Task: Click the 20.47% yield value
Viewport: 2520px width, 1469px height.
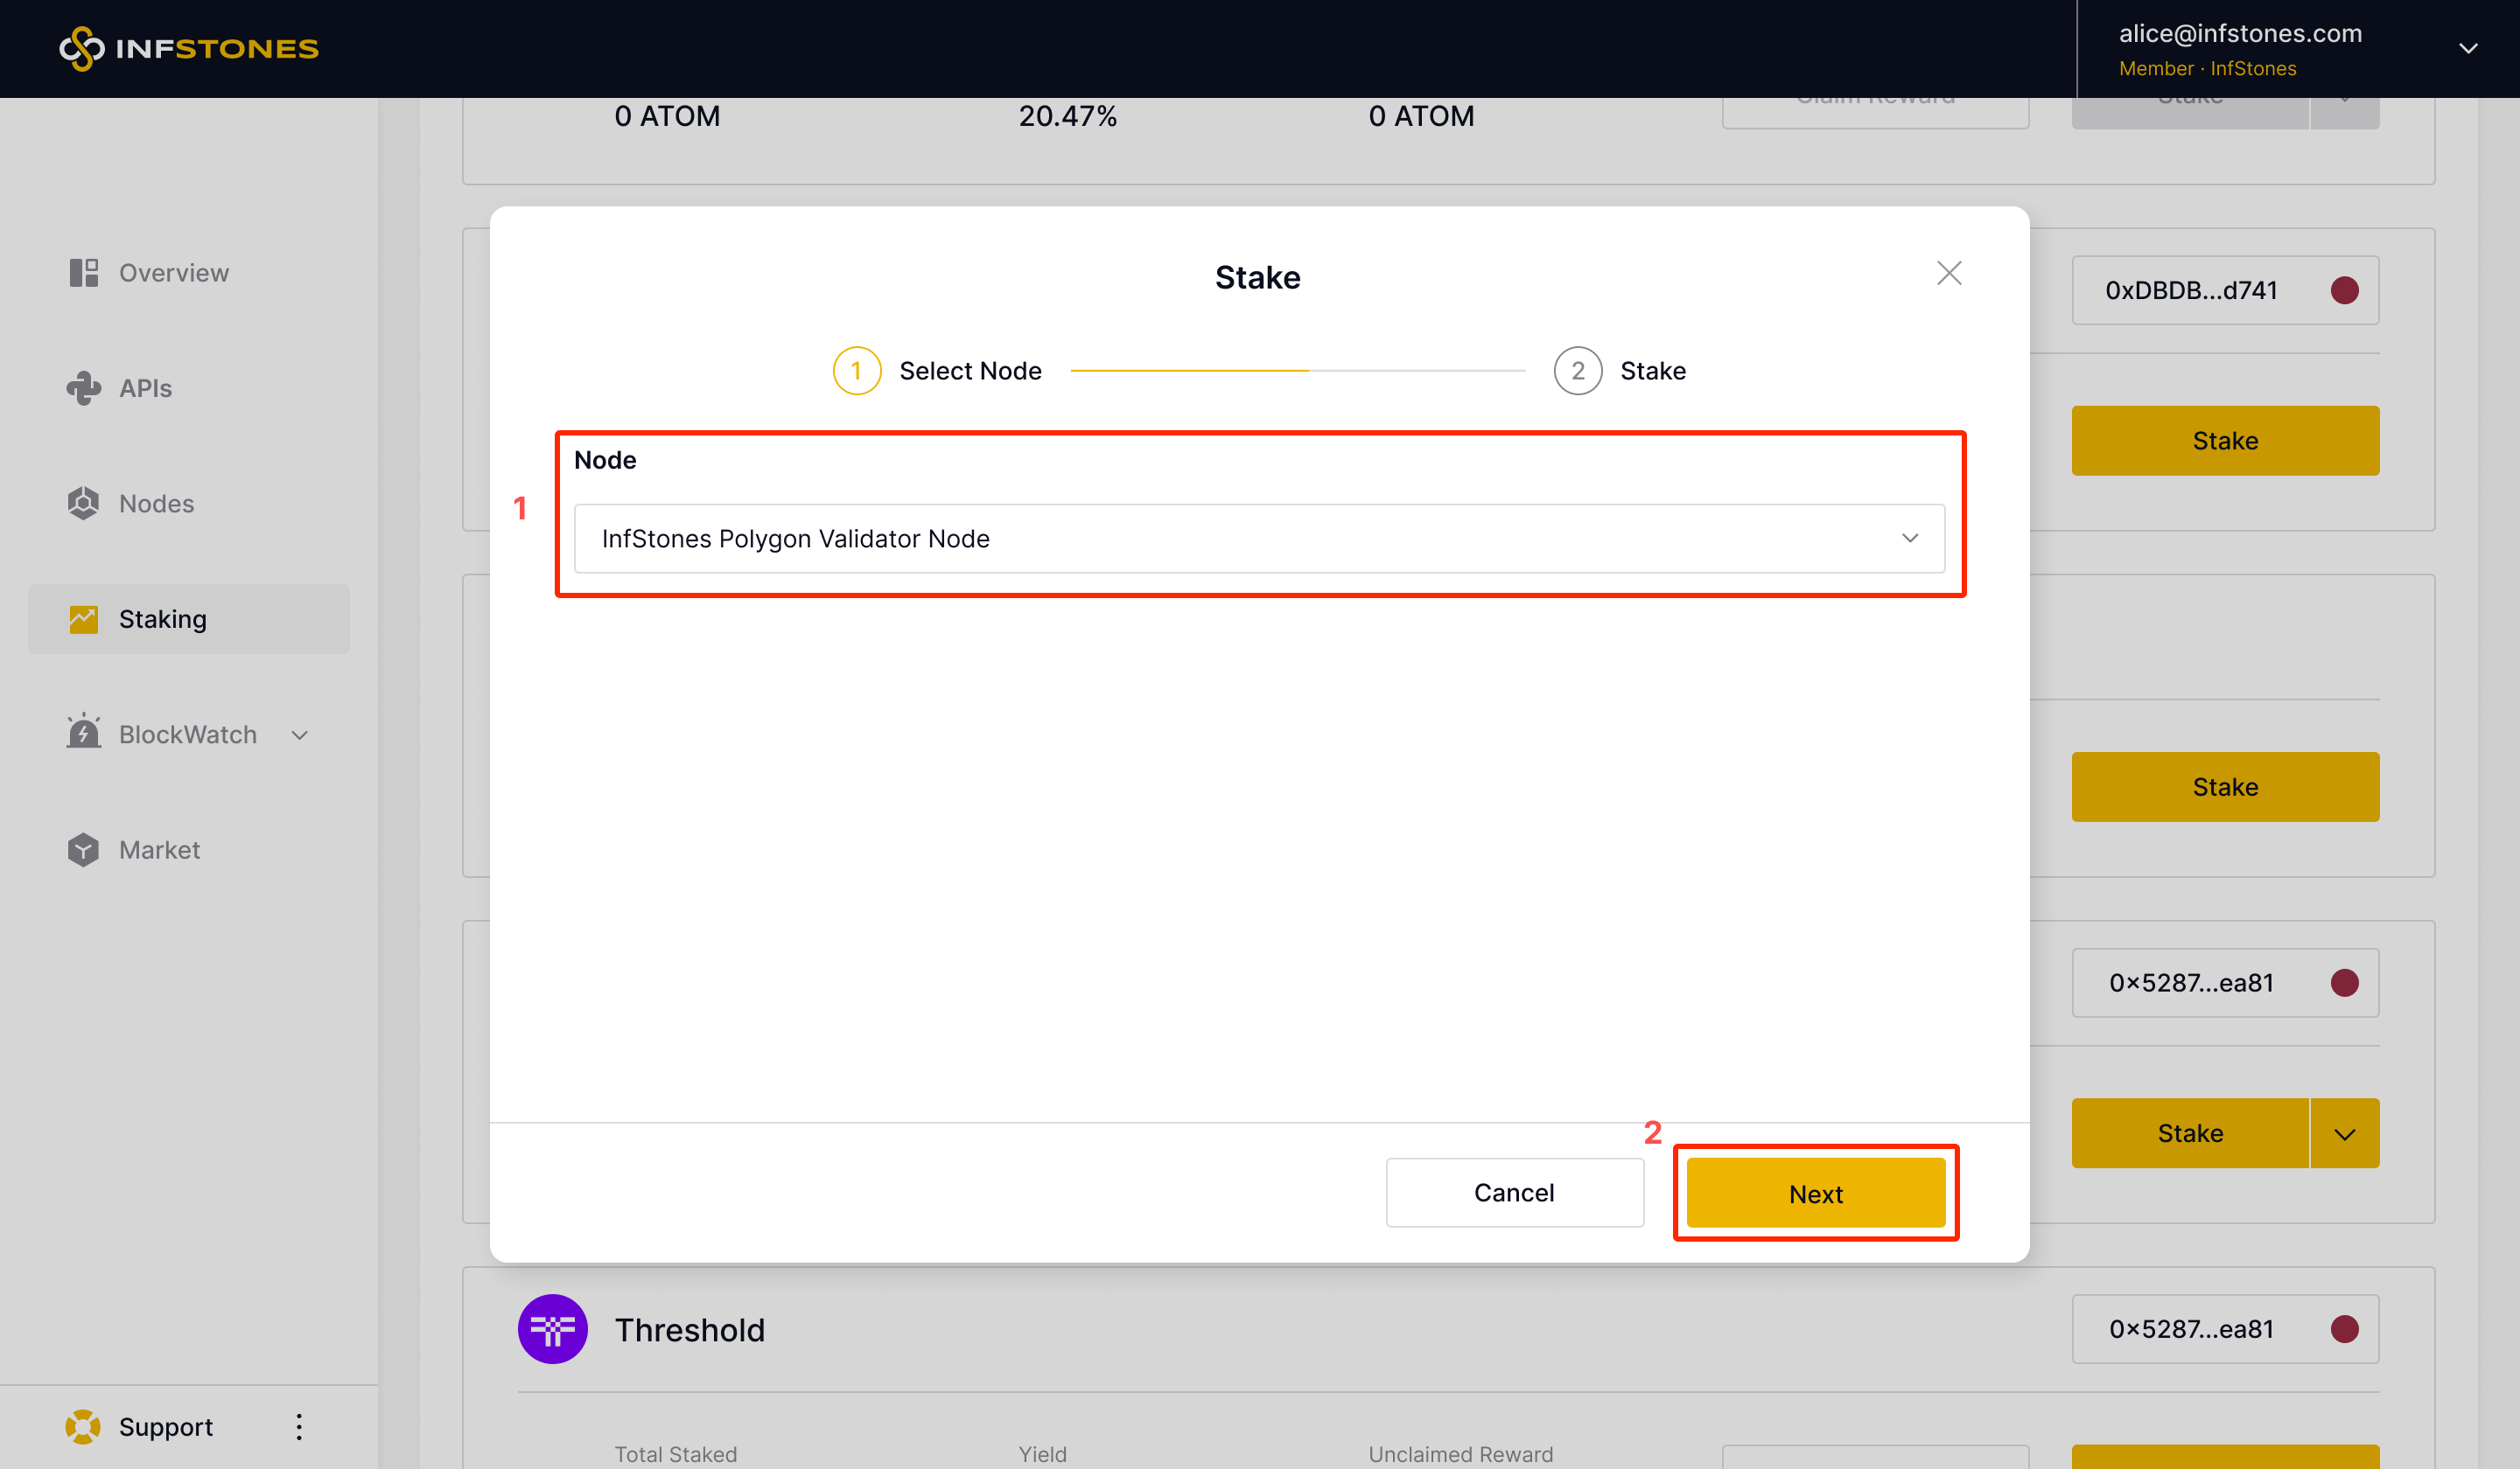Action: point(1067,116)
